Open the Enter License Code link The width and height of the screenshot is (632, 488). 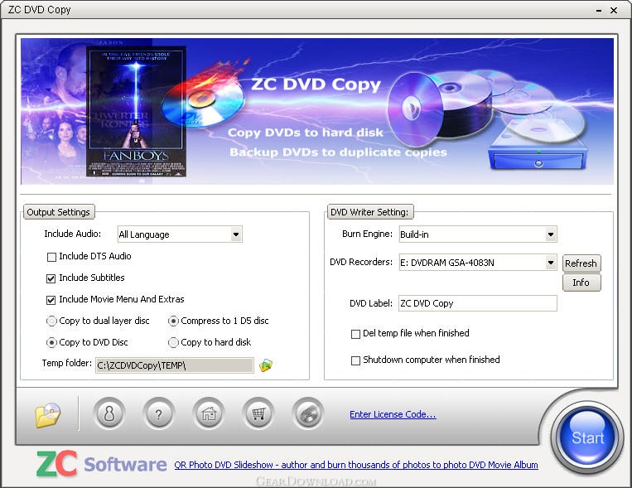(x=393, y=414)
